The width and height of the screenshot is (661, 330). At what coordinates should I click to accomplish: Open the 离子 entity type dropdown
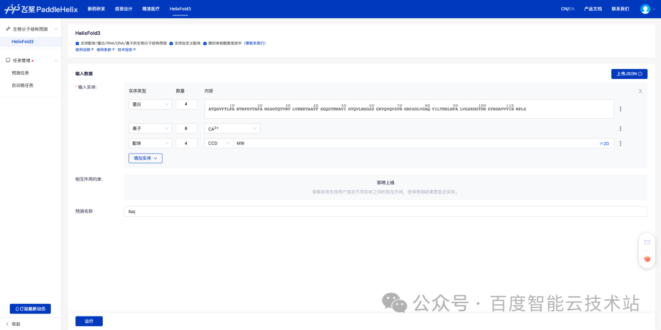pyautogui.click(x=150, y=129)
